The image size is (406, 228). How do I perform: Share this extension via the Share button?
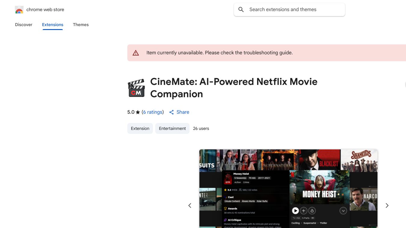pos(179,112)
